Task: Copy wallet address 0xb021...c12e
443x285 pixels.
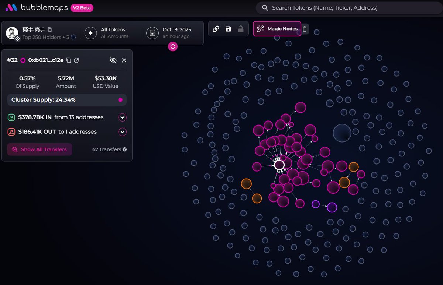Action: [x=69, y=60]
